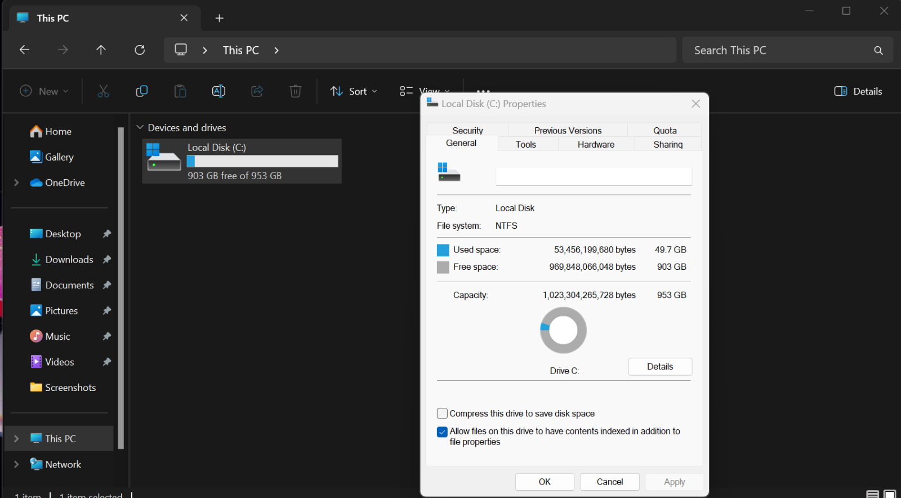Open Music folder in sidebar
This screenshot has height=498, width=901.
click(57, 336)
